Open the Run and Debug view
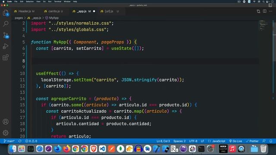 [x=6, y=46]
